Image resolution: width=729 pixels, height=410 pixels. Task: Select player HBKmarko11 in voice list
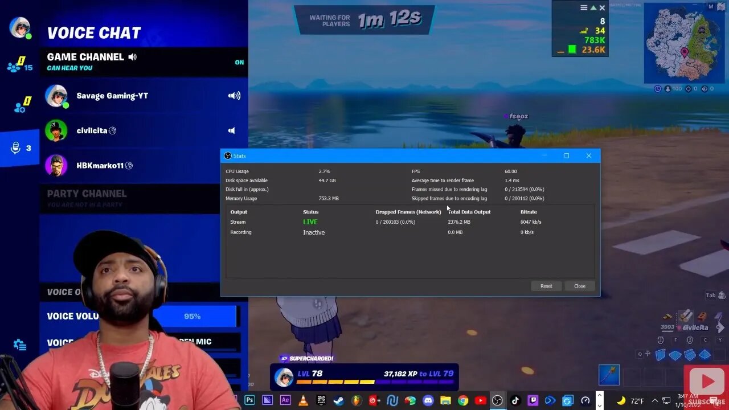click(x=144, y=165)
